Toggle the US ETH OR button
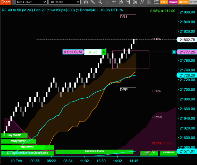The width and height of the screenshot is (197, 165). coord(149,153)
